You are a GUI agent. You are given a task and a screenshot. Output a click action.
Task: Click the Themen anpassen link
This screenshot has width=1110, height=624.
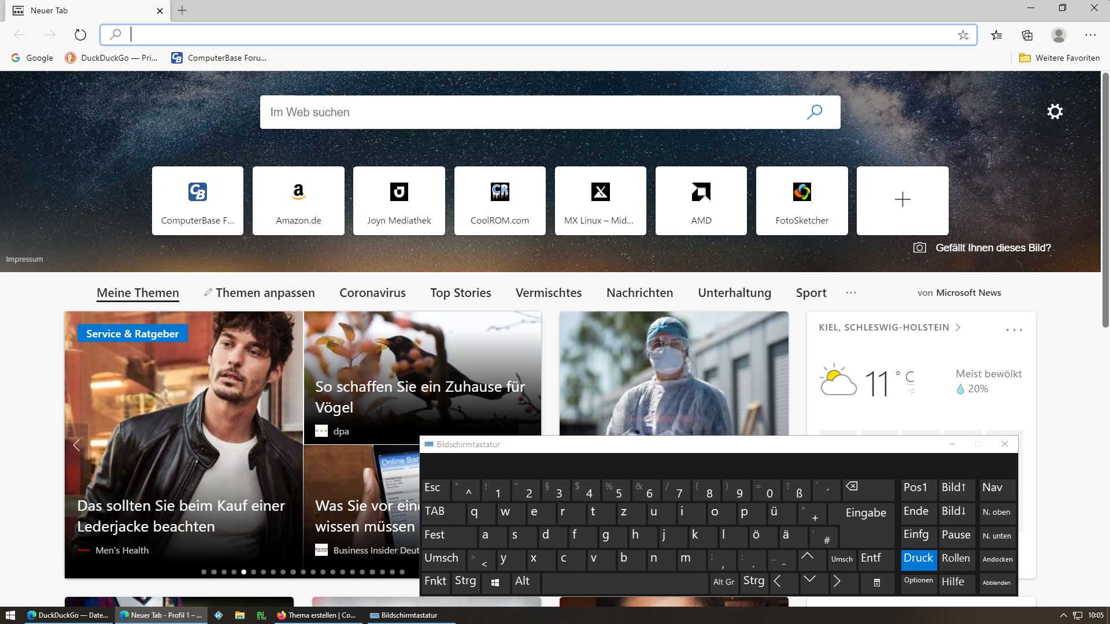(x=259, y=293)
